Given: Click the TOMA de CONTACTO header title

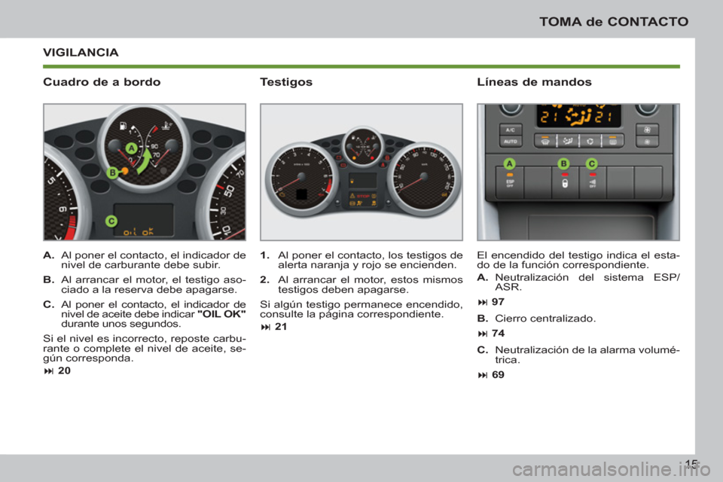Looking at the screenshot, I should tap(614, 22).
